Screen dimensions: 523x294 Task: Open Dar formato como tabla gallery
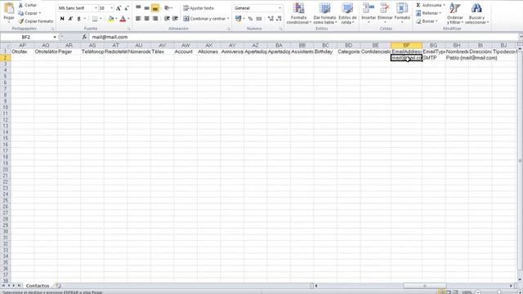(x=325, y=13)
